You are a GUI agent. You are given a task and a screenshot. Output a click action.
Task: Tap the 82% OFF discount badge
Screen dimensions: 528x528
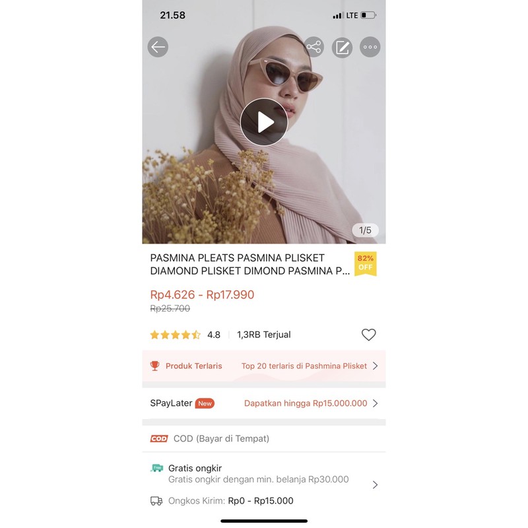366,263
